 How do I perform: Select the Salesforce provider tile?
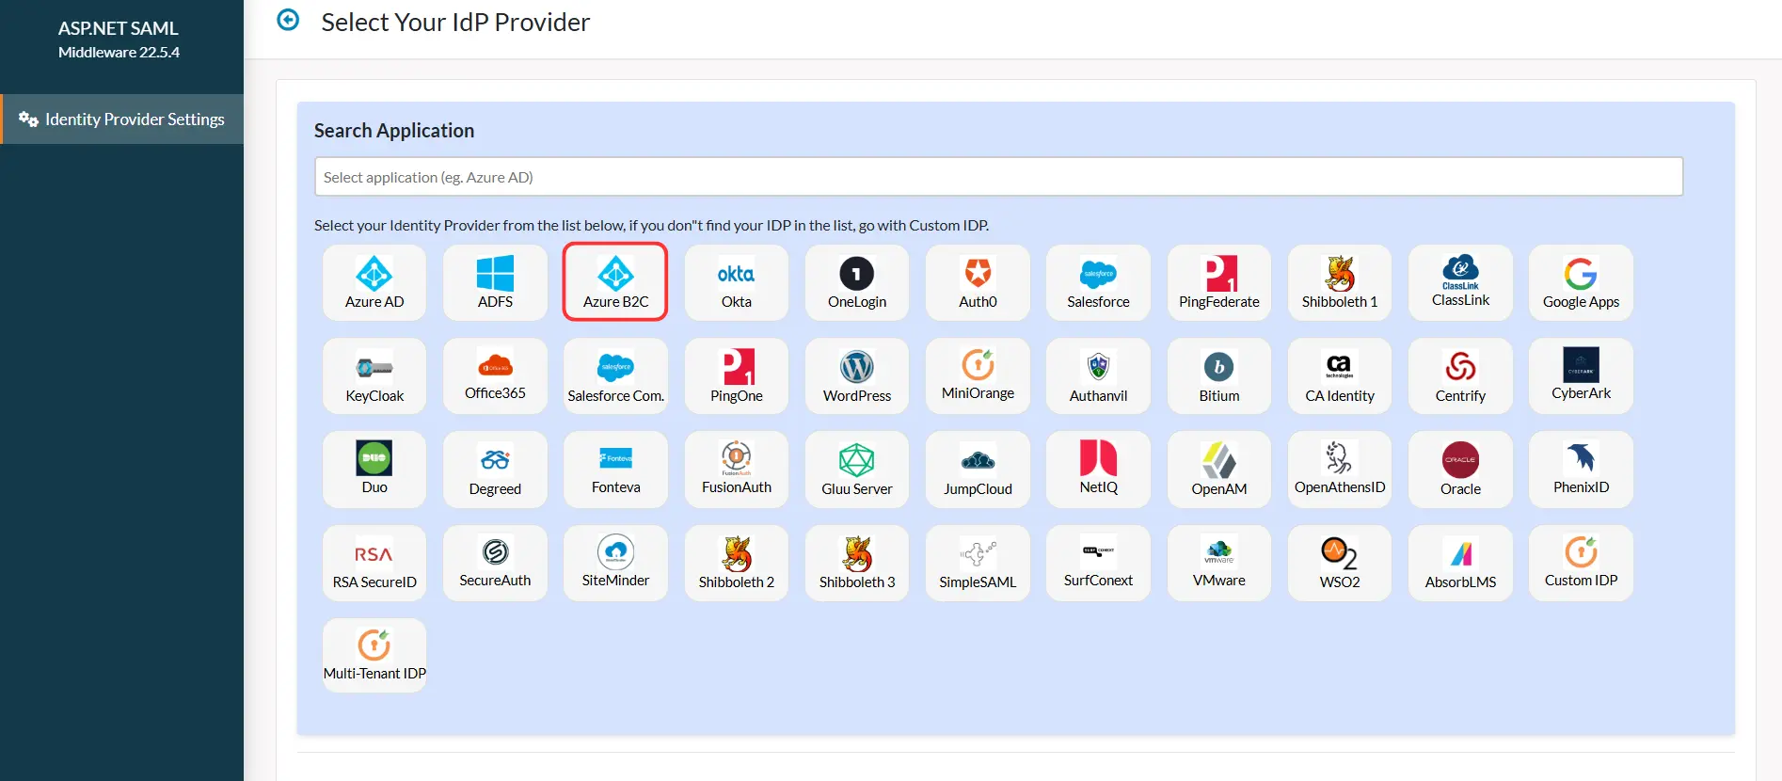click(1098, 282)
